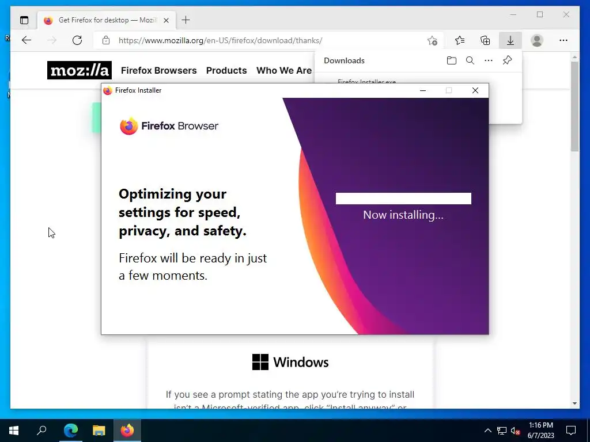
Task: Refresh the page in Edge
Action: pyautogui.click(x=77, y=40)
